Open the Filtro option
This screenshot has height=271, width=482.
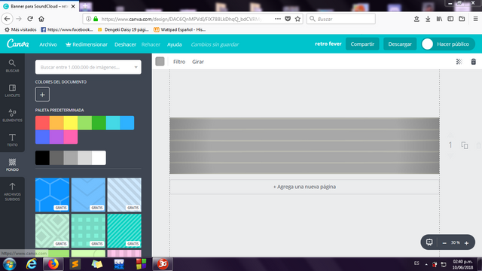tap(179, 62)
